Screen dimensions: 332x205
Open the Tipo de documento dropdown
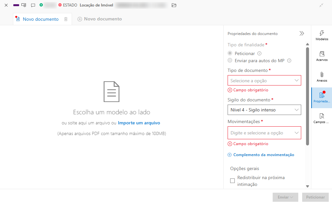pos(264,80)
